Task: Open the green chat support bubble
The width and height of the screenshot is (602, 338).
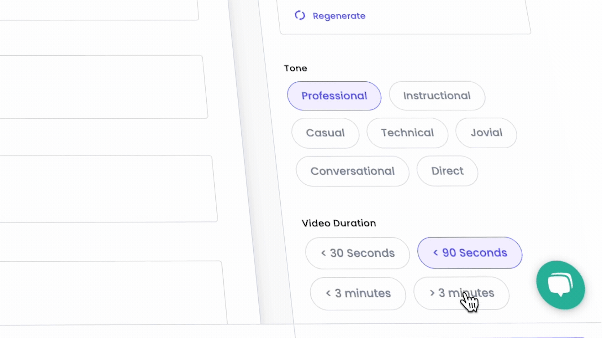Action: (560, 285)
